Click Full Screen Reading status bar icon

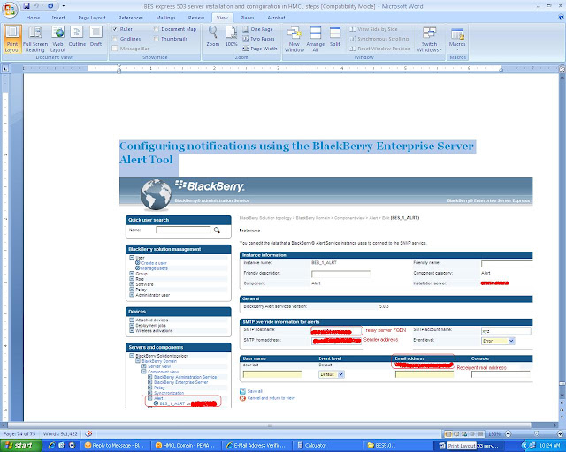(456, 434)
